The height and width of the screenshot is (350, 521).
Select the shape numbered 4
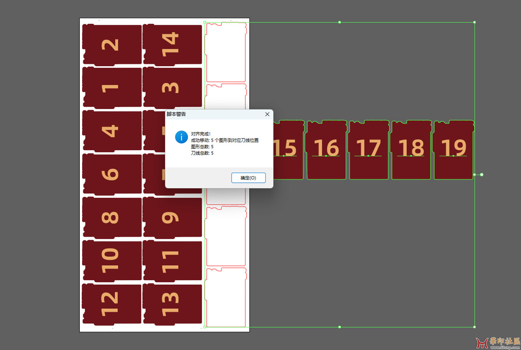pyautogui.click(x=112, y=131)
